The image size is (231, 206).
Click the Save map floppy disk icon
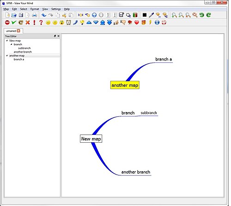[21, 15]
